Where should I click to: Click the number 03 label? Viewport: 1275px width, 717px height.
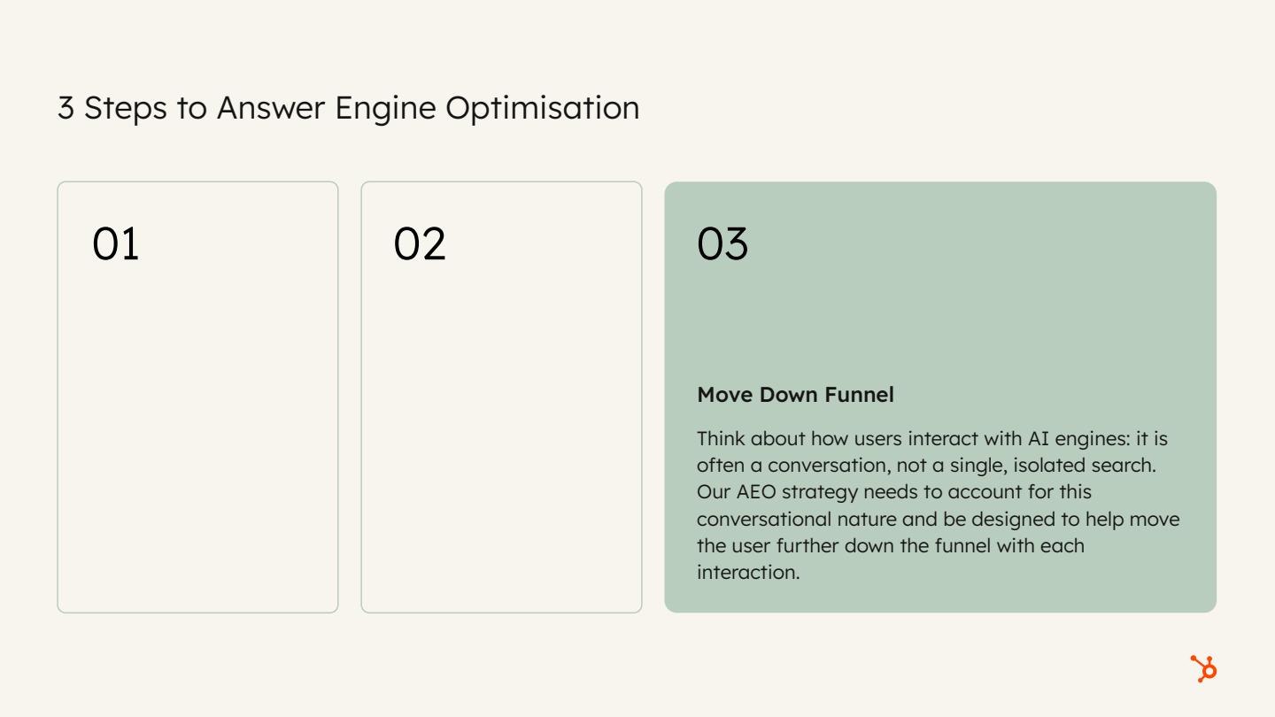(x=722, y=243)
